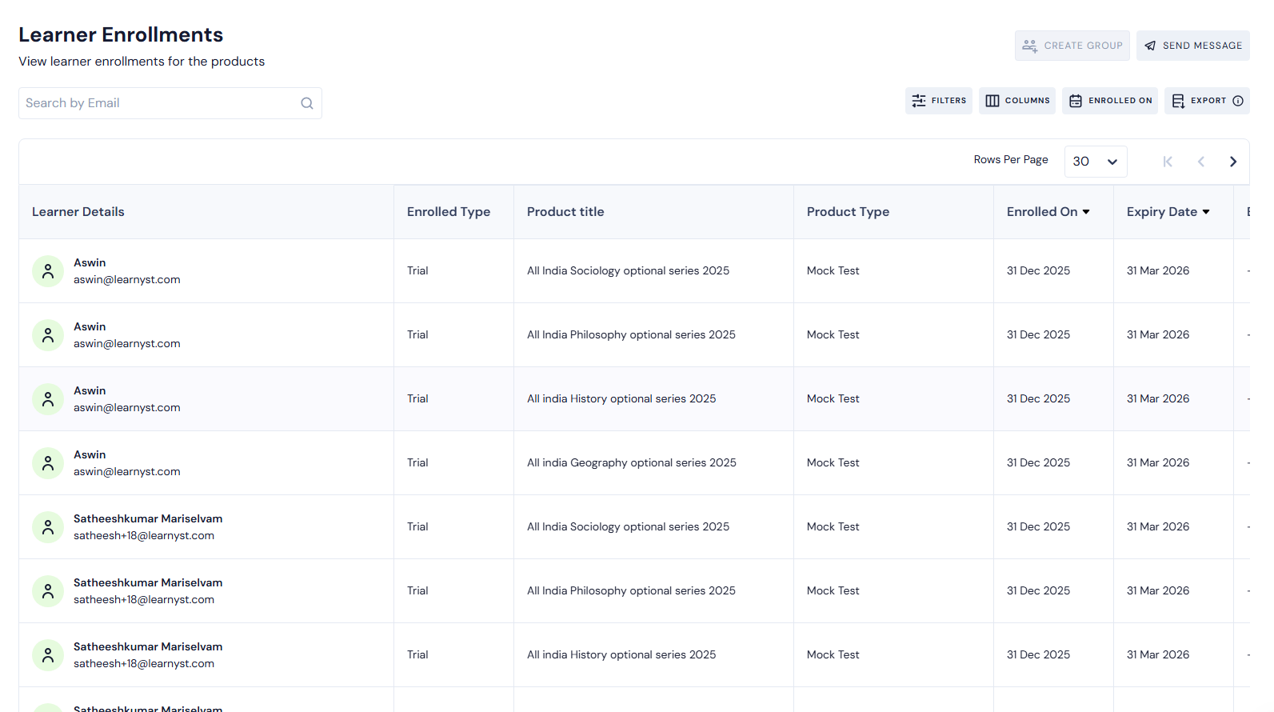Image resolution: width=1274 pixels, height=712 pixels.
Task: Click the Send Message button
Action: [x=1193, y=46]
